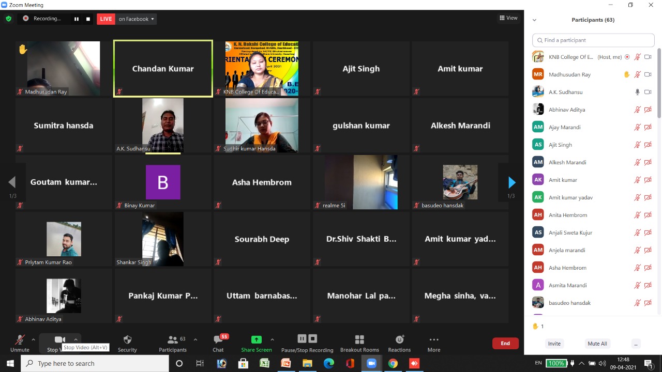Toggle Amit kumar yadav's camera-off icon in list

coord(648,197)
